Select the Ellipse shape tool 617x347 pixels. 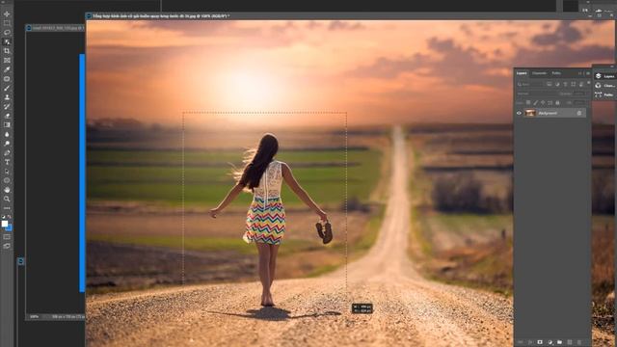click(x=7, y=180)
